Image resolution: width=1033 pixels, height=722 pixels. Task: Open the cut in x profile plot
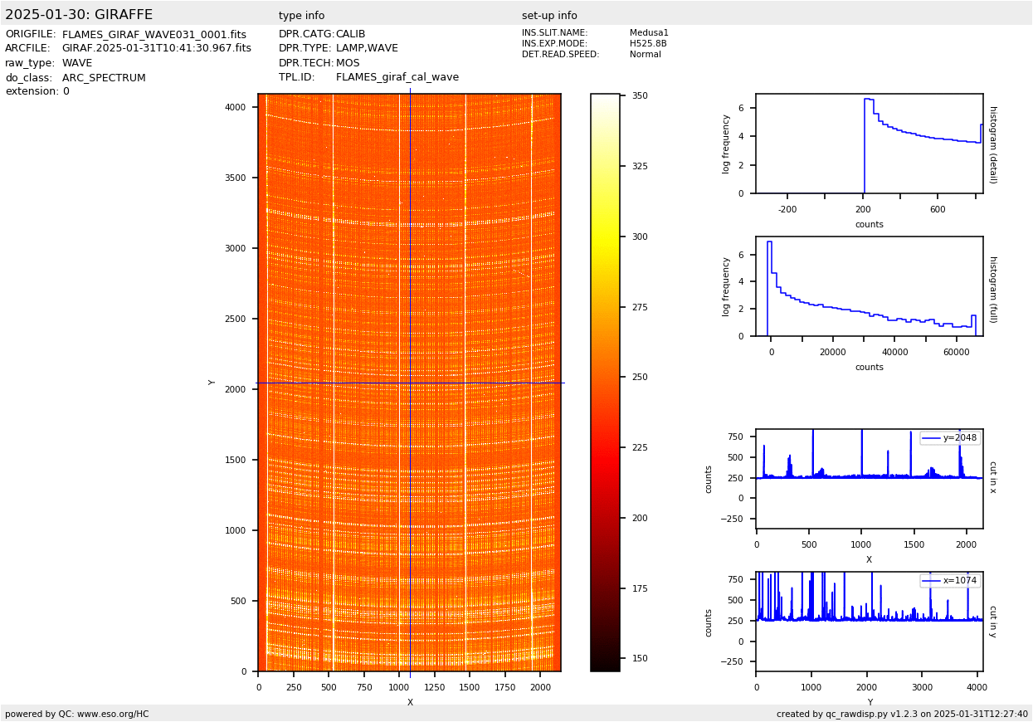869,479
